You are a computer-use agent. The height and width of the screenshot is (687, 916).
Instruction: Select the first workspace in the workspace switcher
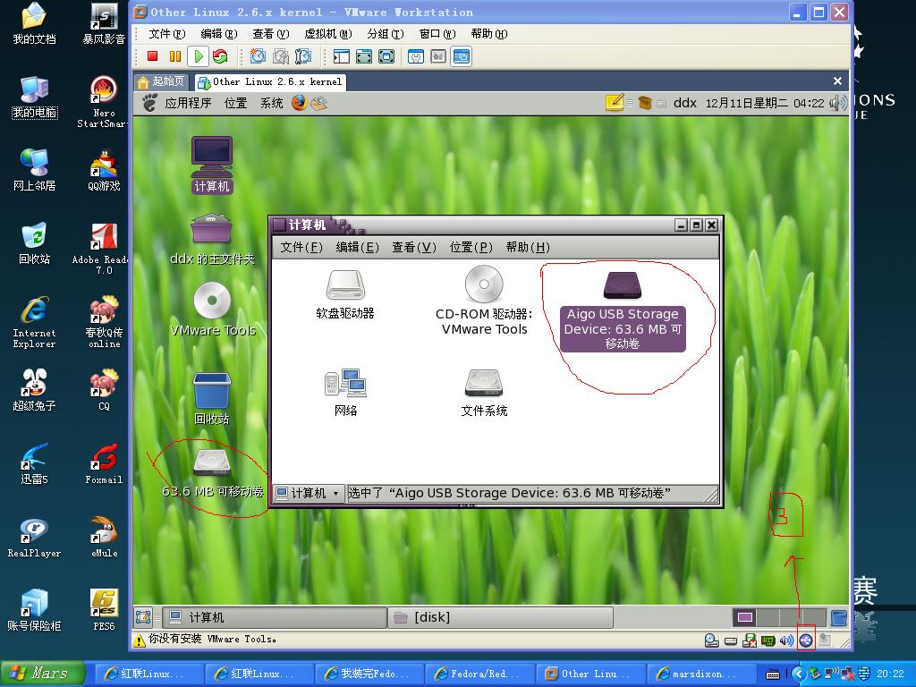pyautogui.click(x=745, y=617)
